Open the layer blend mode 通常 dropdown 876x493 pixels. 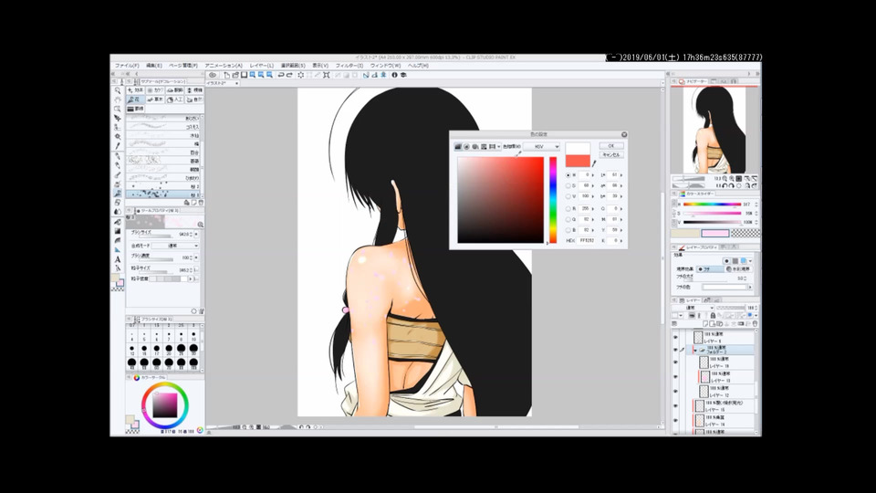pos(693,308)
